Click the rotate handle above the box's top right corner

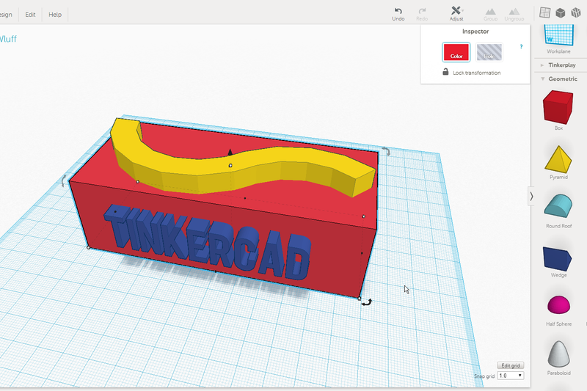coord(386,151)
